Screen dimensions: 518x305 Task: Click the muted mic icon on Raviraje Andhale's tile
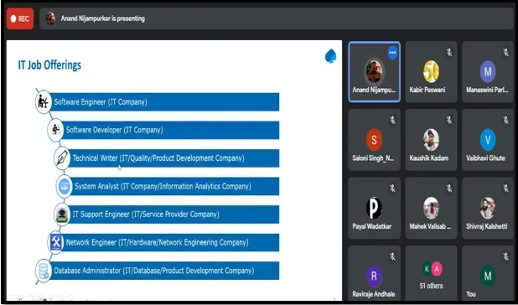point(392,256)
